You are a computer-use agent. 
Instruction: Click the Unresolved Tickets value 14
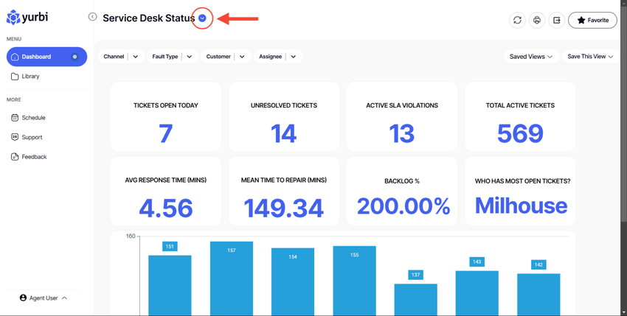(x=284, y=133)
